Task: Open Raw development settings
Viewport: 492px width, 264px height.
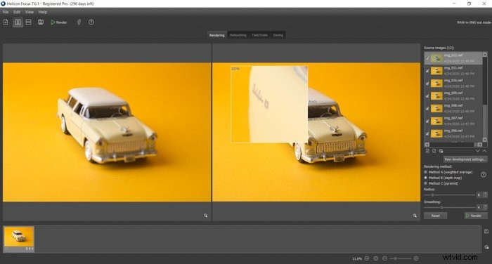Action: (465, 159)
